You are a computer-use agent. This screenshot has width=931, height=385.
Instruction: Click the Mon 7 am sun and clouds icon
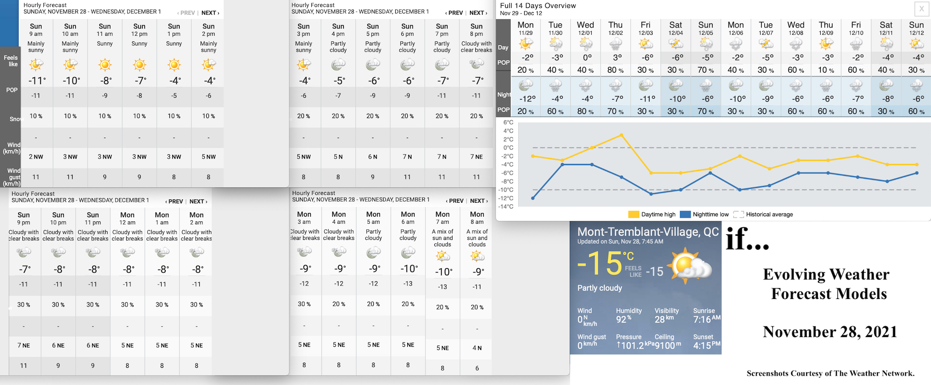(443, 256)
